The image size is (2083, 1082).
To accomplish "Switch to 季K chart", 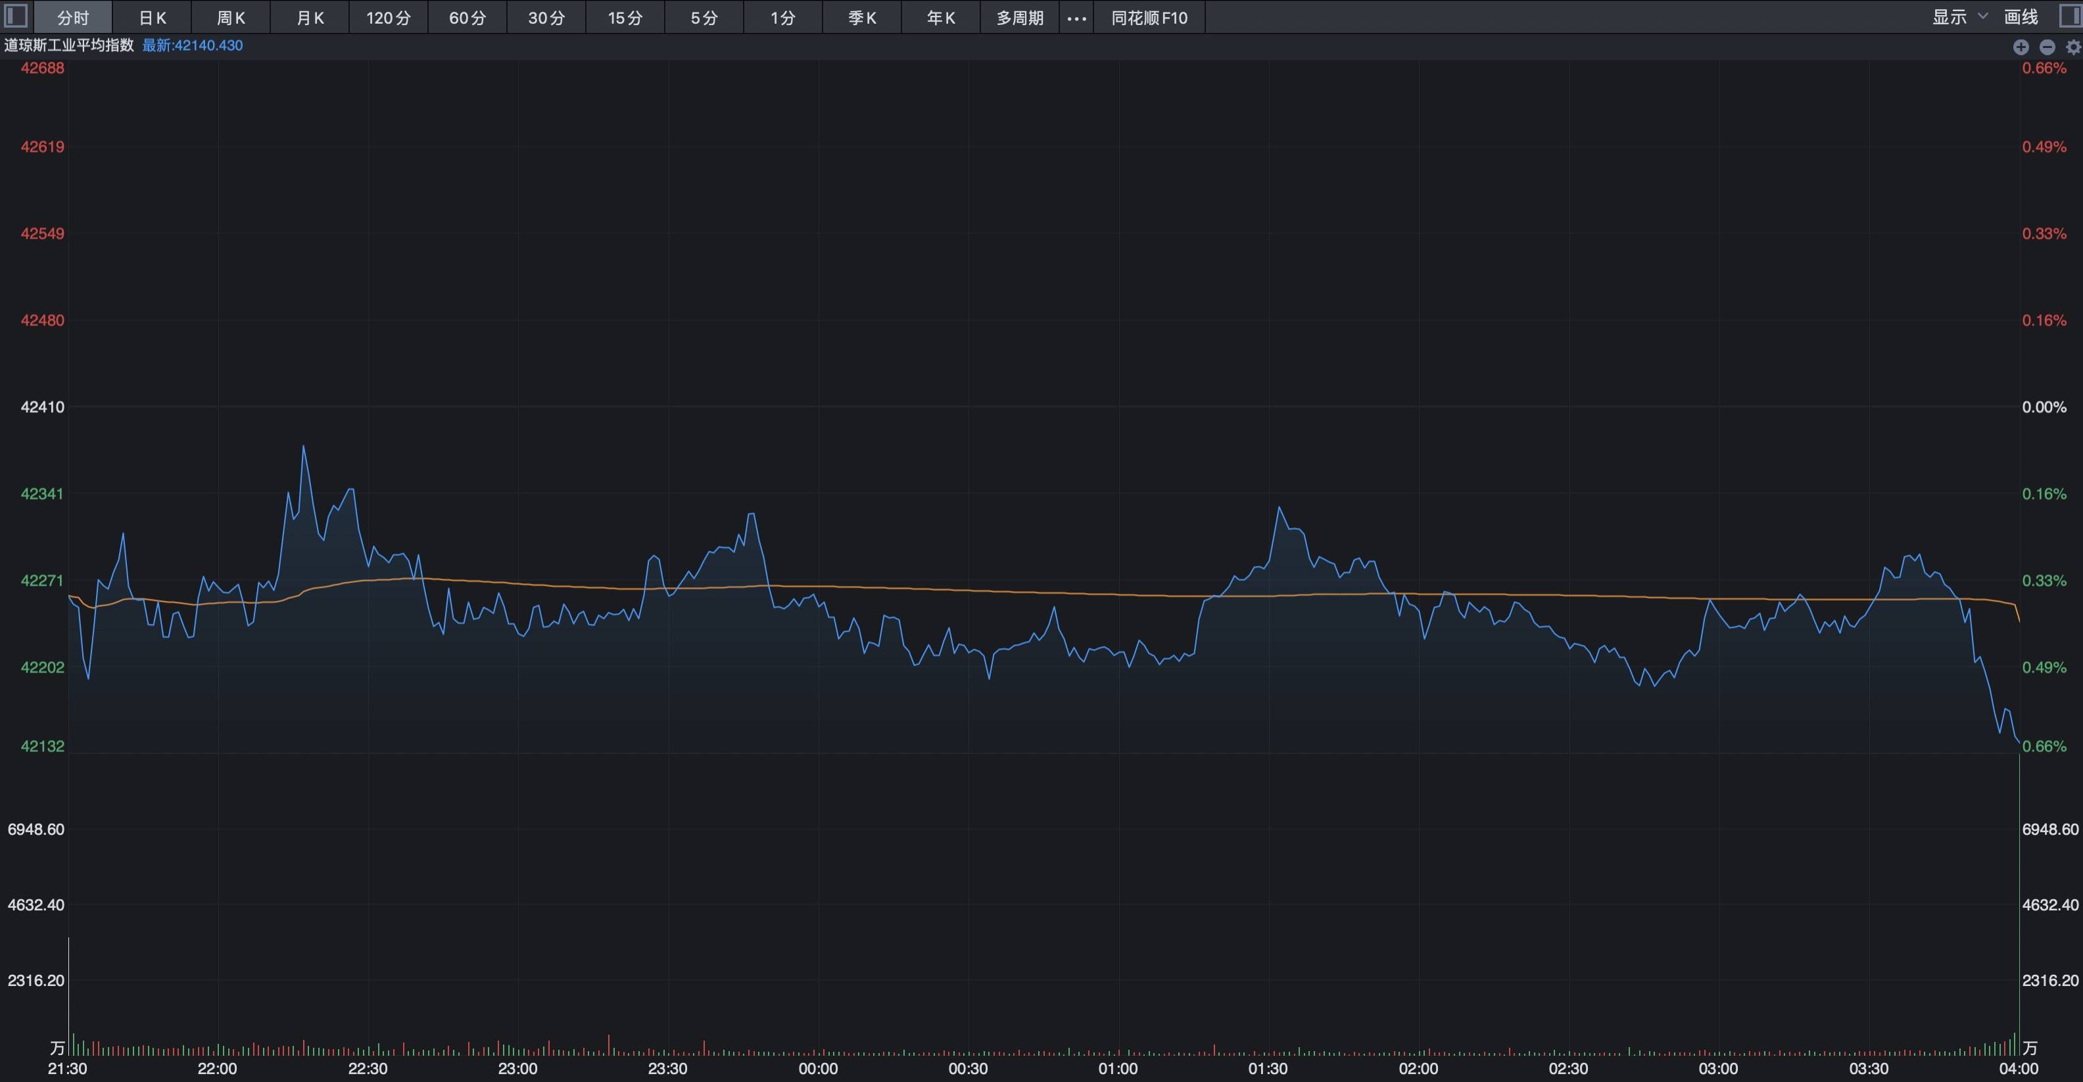I will click(862, 18).
